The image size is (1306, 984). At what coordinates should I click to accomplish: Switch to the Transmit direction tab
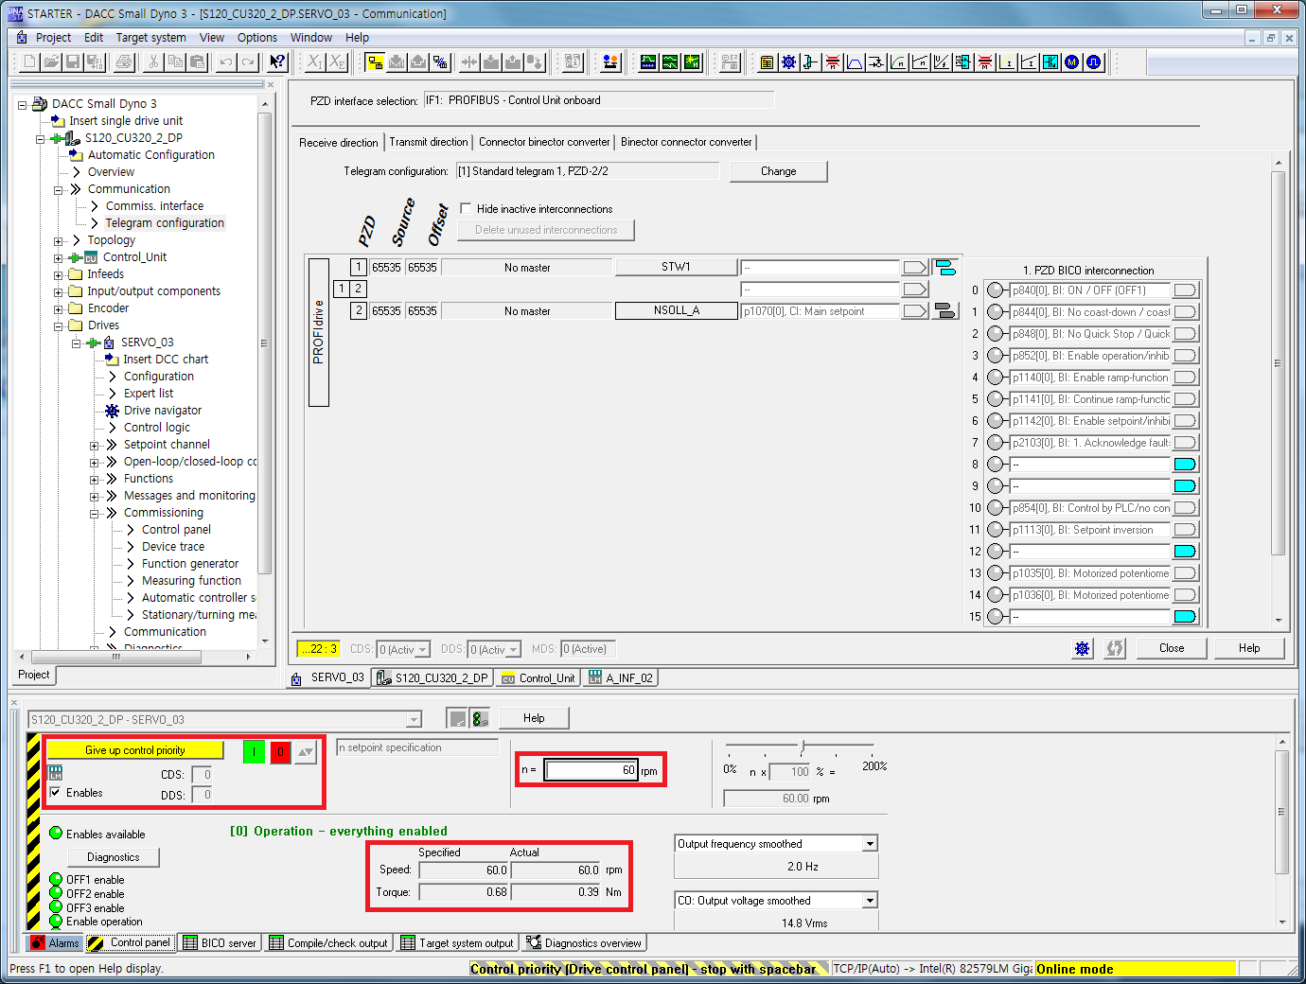tap(429, 142)
